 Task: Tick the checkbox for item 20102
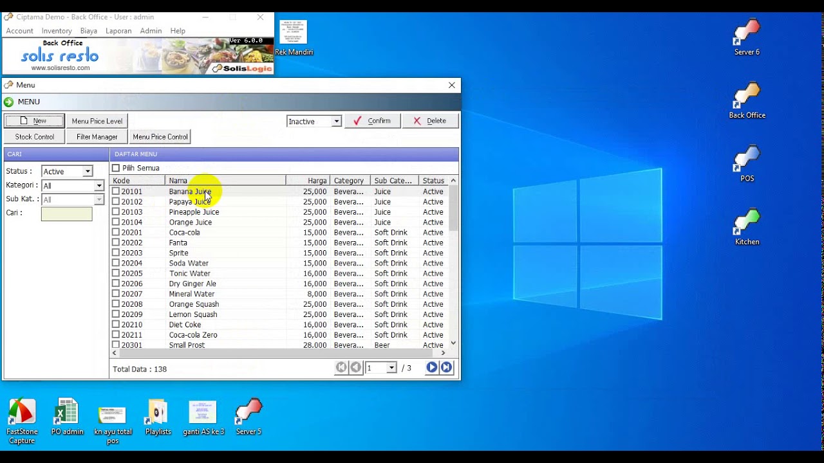(116, 201)
